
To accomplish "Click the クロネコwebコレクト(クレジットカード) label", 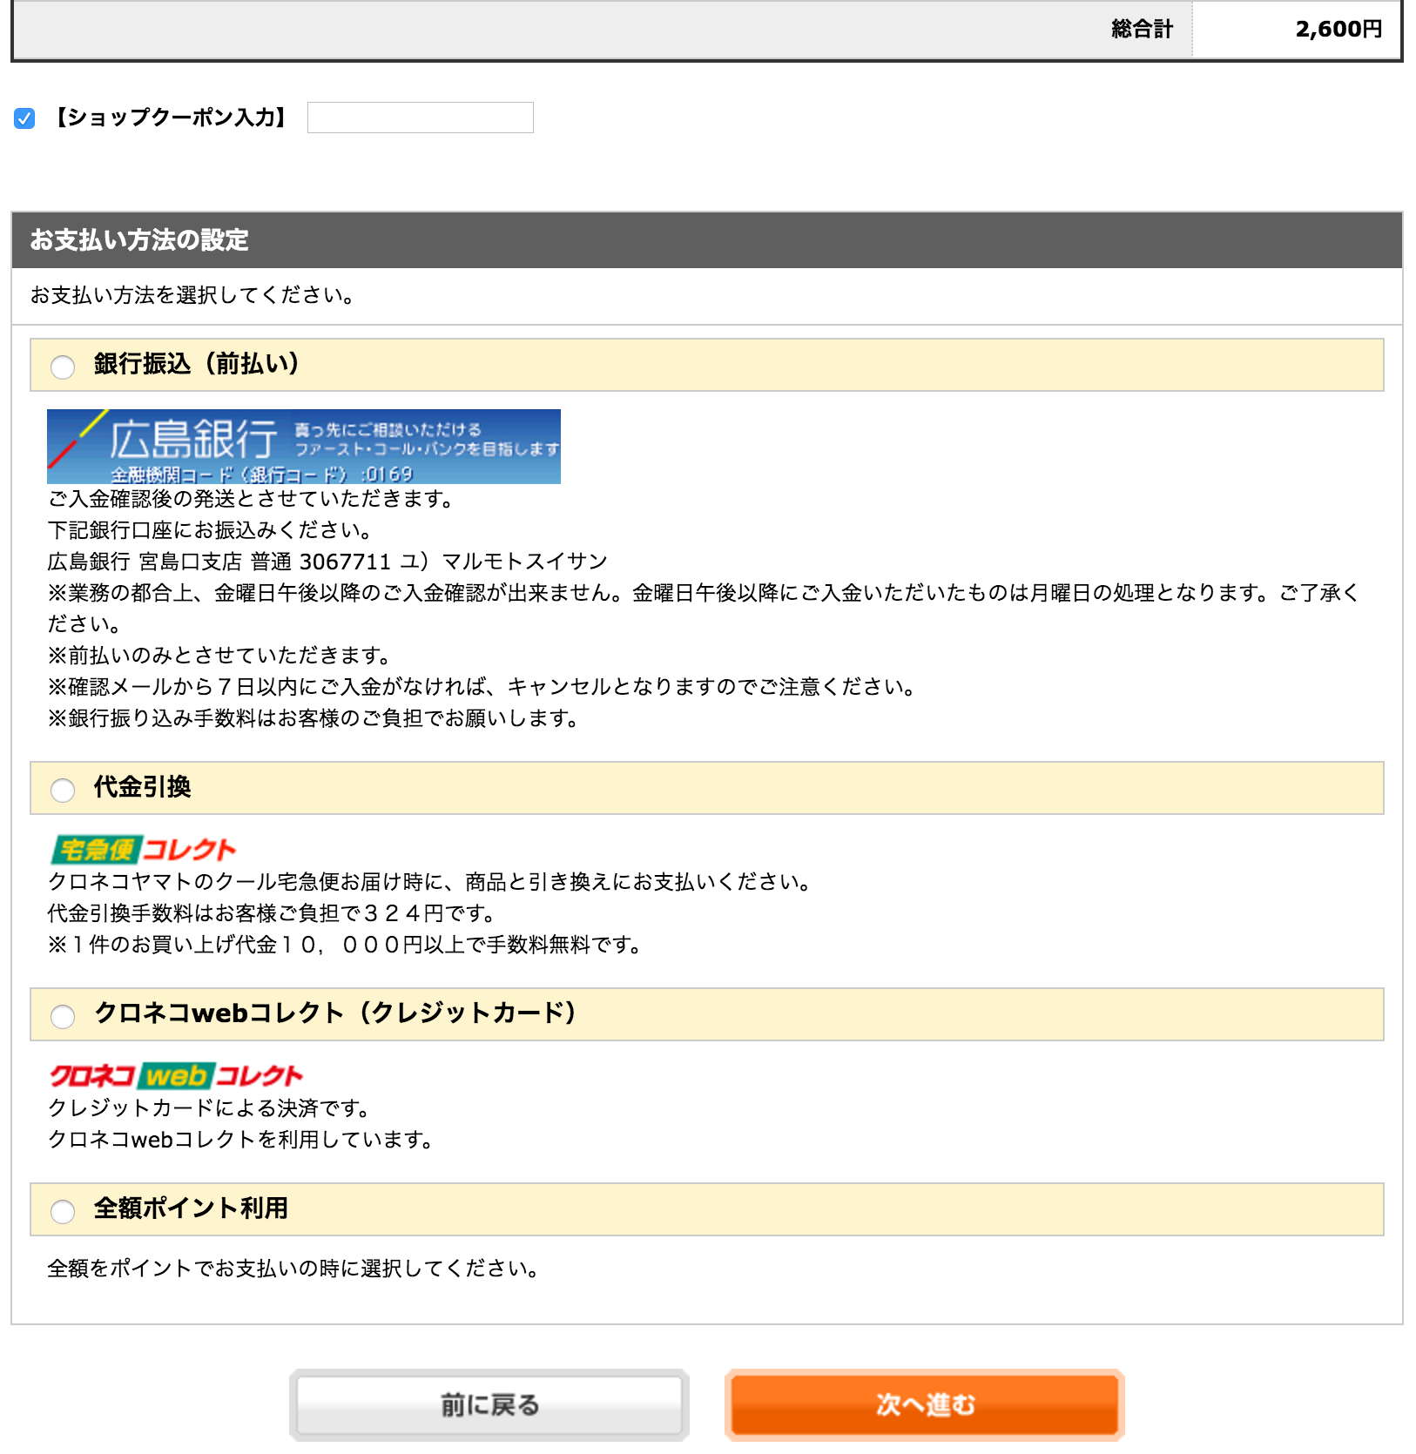I will [x=335, y=1013].
